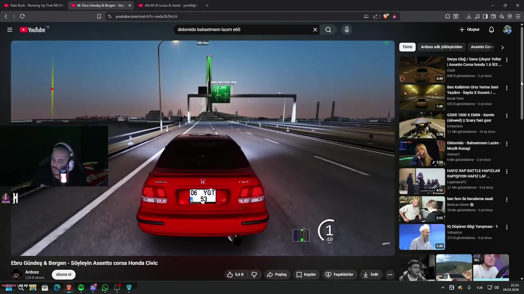Open Brave VPN shield icon
The width and height of the screenshot is (524, 294).
pos(510,16)
